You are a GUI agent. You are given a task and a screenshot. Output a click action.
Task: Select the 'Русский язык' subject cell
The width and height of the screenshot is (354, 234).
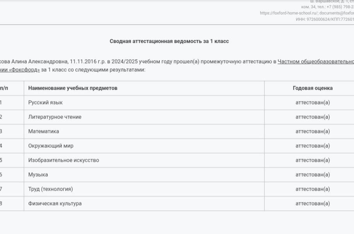click(x=45, y=103)
